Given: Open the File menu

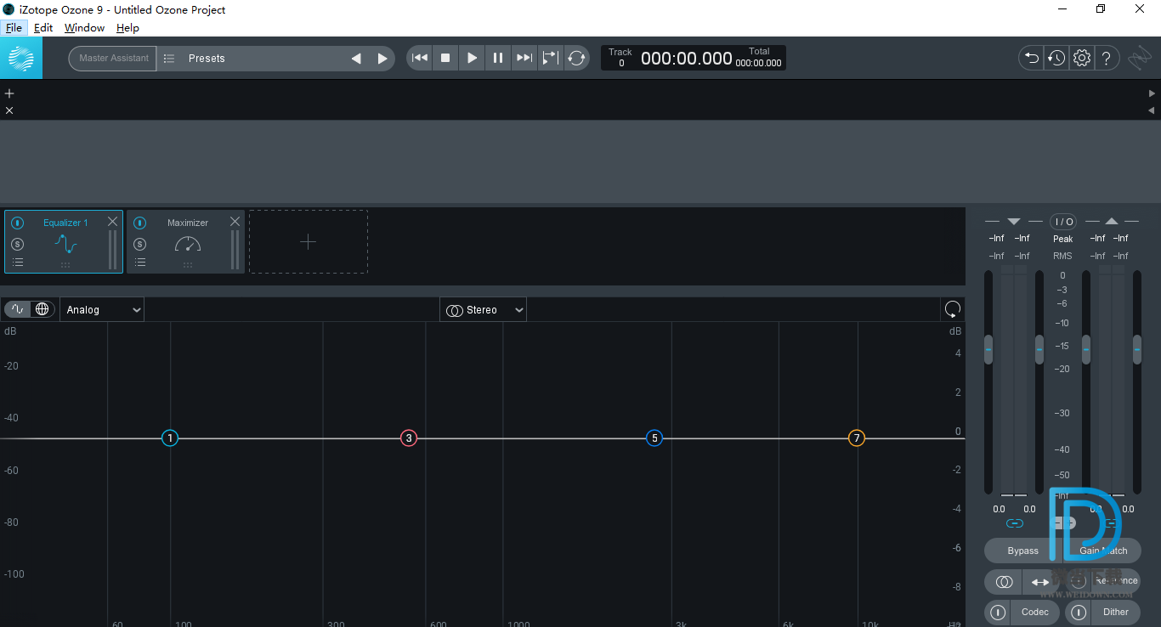Looking at the screenshot, I should [14, 28].
